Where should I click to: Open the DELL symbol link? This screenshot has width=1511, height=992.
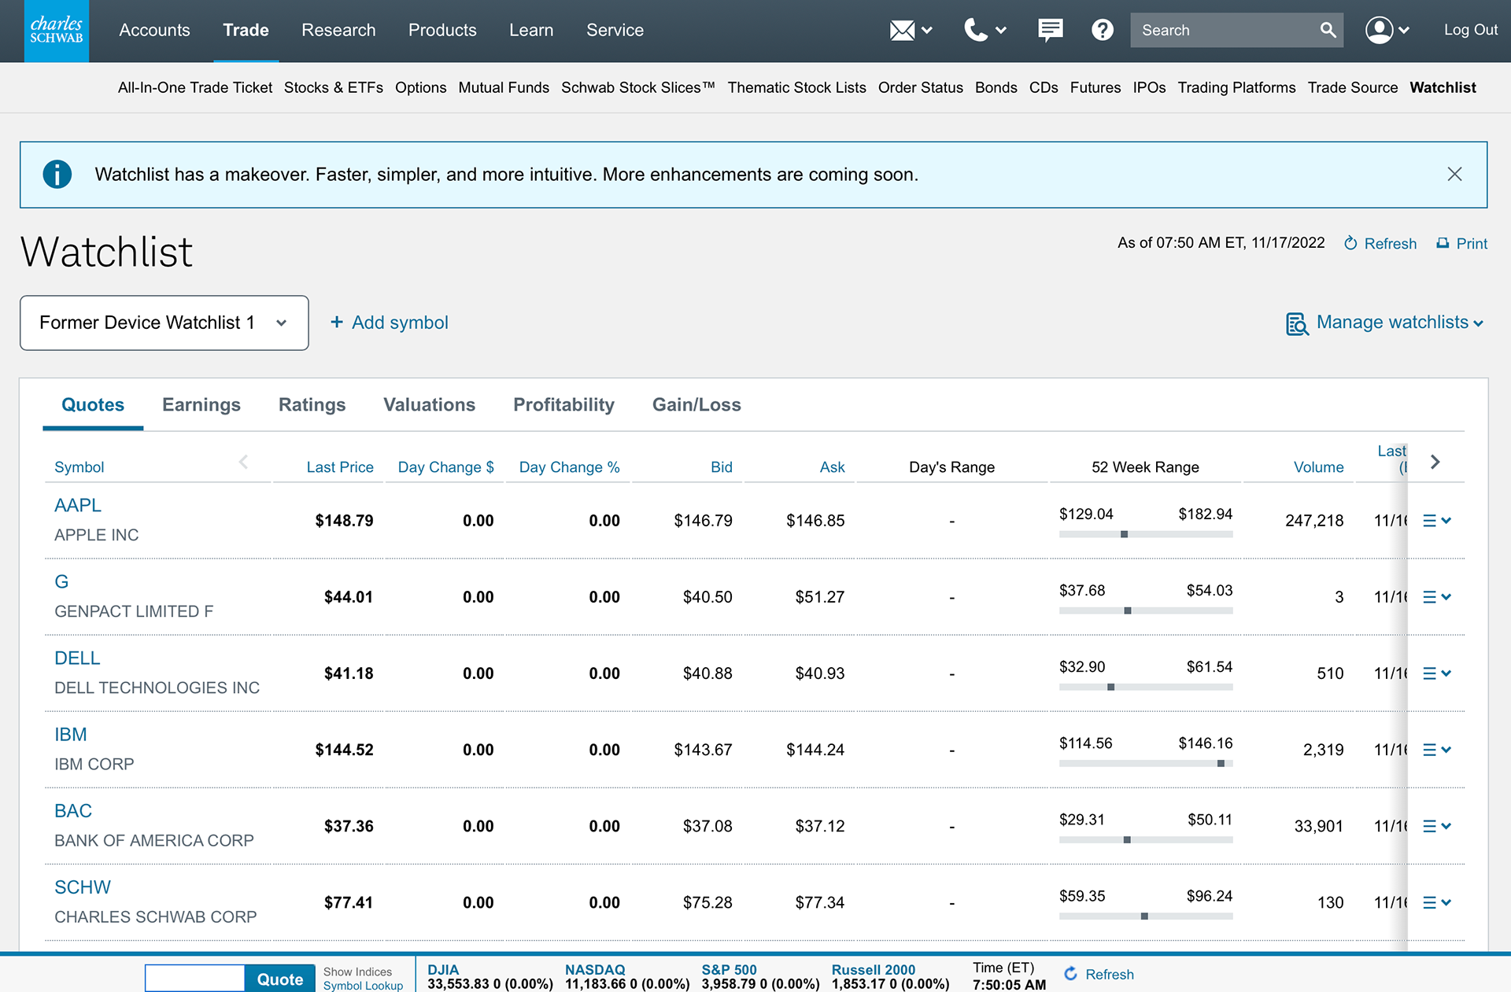(77, 658)
